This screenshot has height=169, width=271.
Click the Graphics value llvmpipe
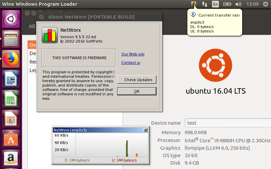coord(217,148)
